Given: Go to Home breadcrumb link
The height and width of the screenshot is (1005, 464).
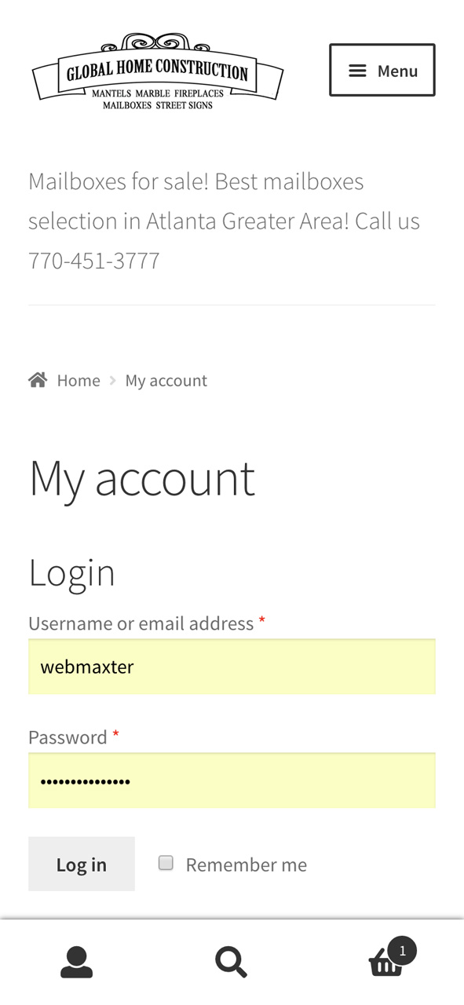Looking at the screenshot, I should tap(79, 380).
